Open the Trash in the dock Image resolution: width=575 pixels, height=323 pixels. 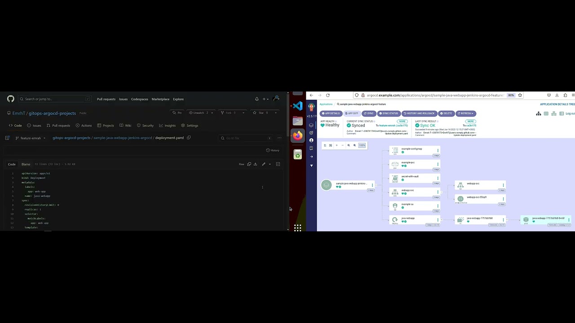(x=297, y=155)
